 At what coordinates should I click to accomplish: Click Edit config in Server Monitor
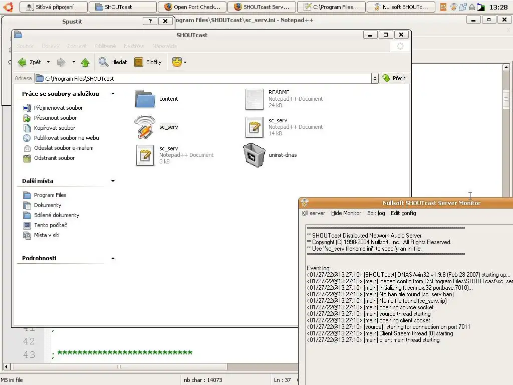[x=403, y=213]
